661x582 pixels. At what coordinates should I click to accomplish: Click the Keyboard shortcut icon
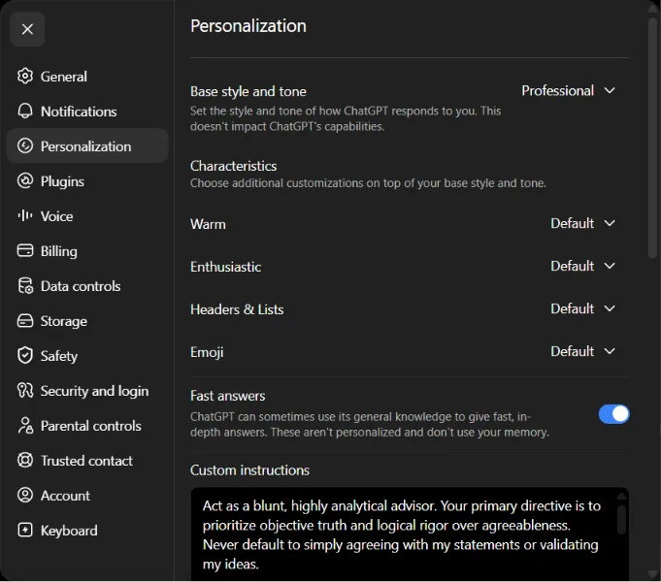tap(25, 530)
